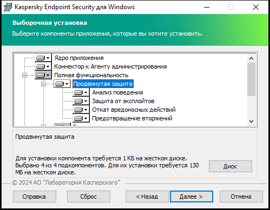
Task: Collapse the Полная функциональность tree node
Action: (x=24, y=75)
